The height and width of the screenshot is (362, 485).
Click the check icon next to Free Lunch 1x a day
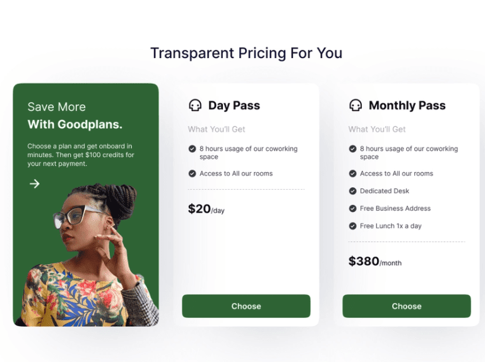352,226
